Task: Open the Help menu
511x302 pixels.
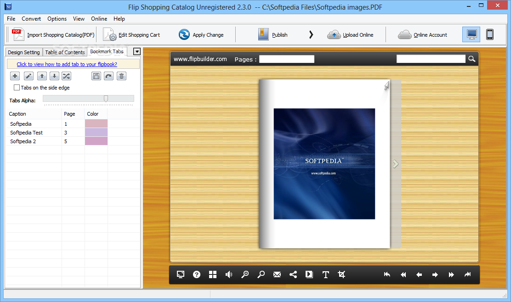Action: 119,19
